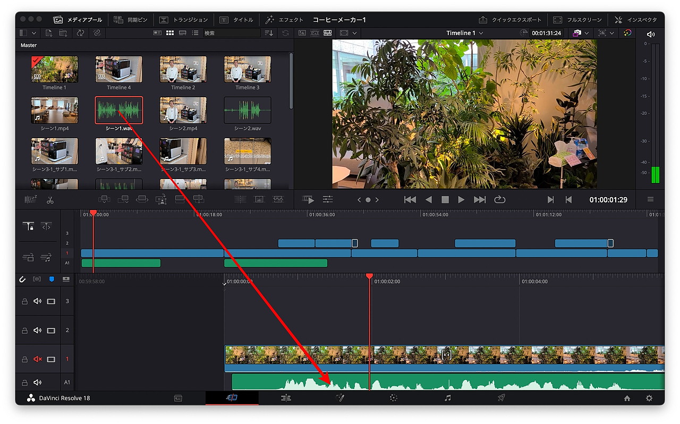Image resolution: width=680 pixels, height=424 pixels.
Task: Open the viewer options hamburger menu
Action: tap(650, 200)
